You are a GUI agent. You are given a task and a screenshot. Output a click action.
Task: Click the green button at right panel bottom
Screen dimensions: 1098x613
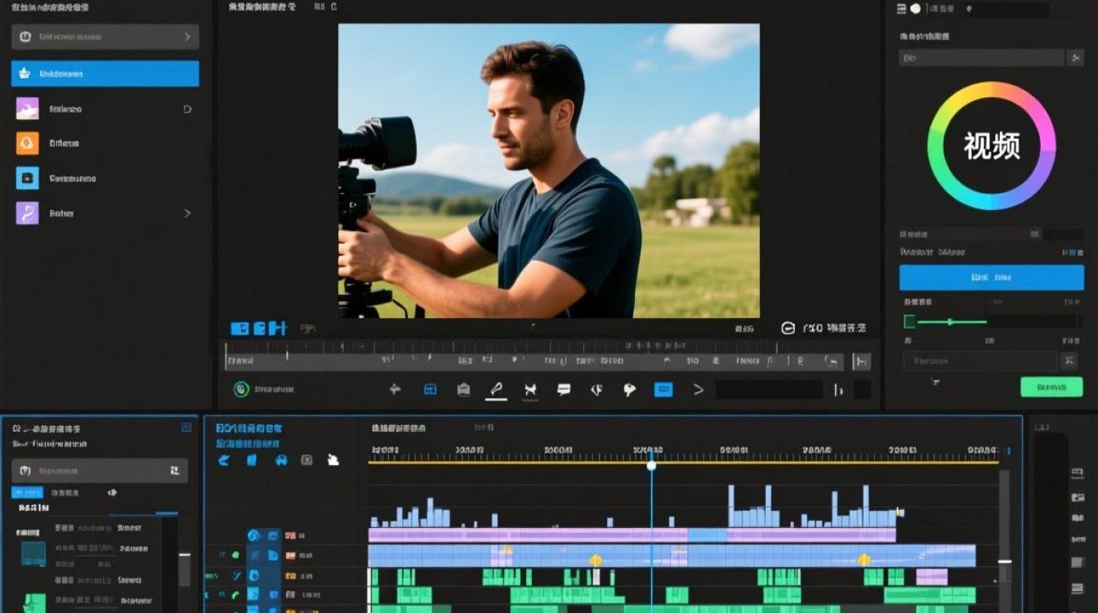(1051, 387)
